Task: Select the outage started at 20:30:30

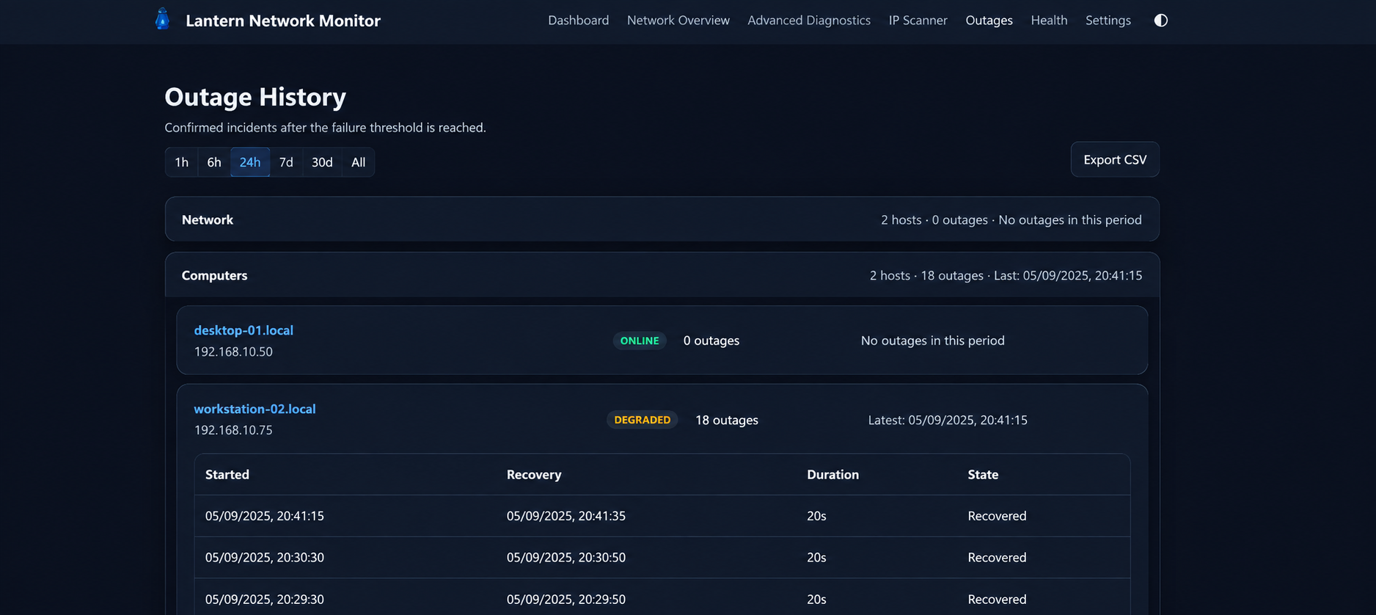Action: tap(662, 558)
